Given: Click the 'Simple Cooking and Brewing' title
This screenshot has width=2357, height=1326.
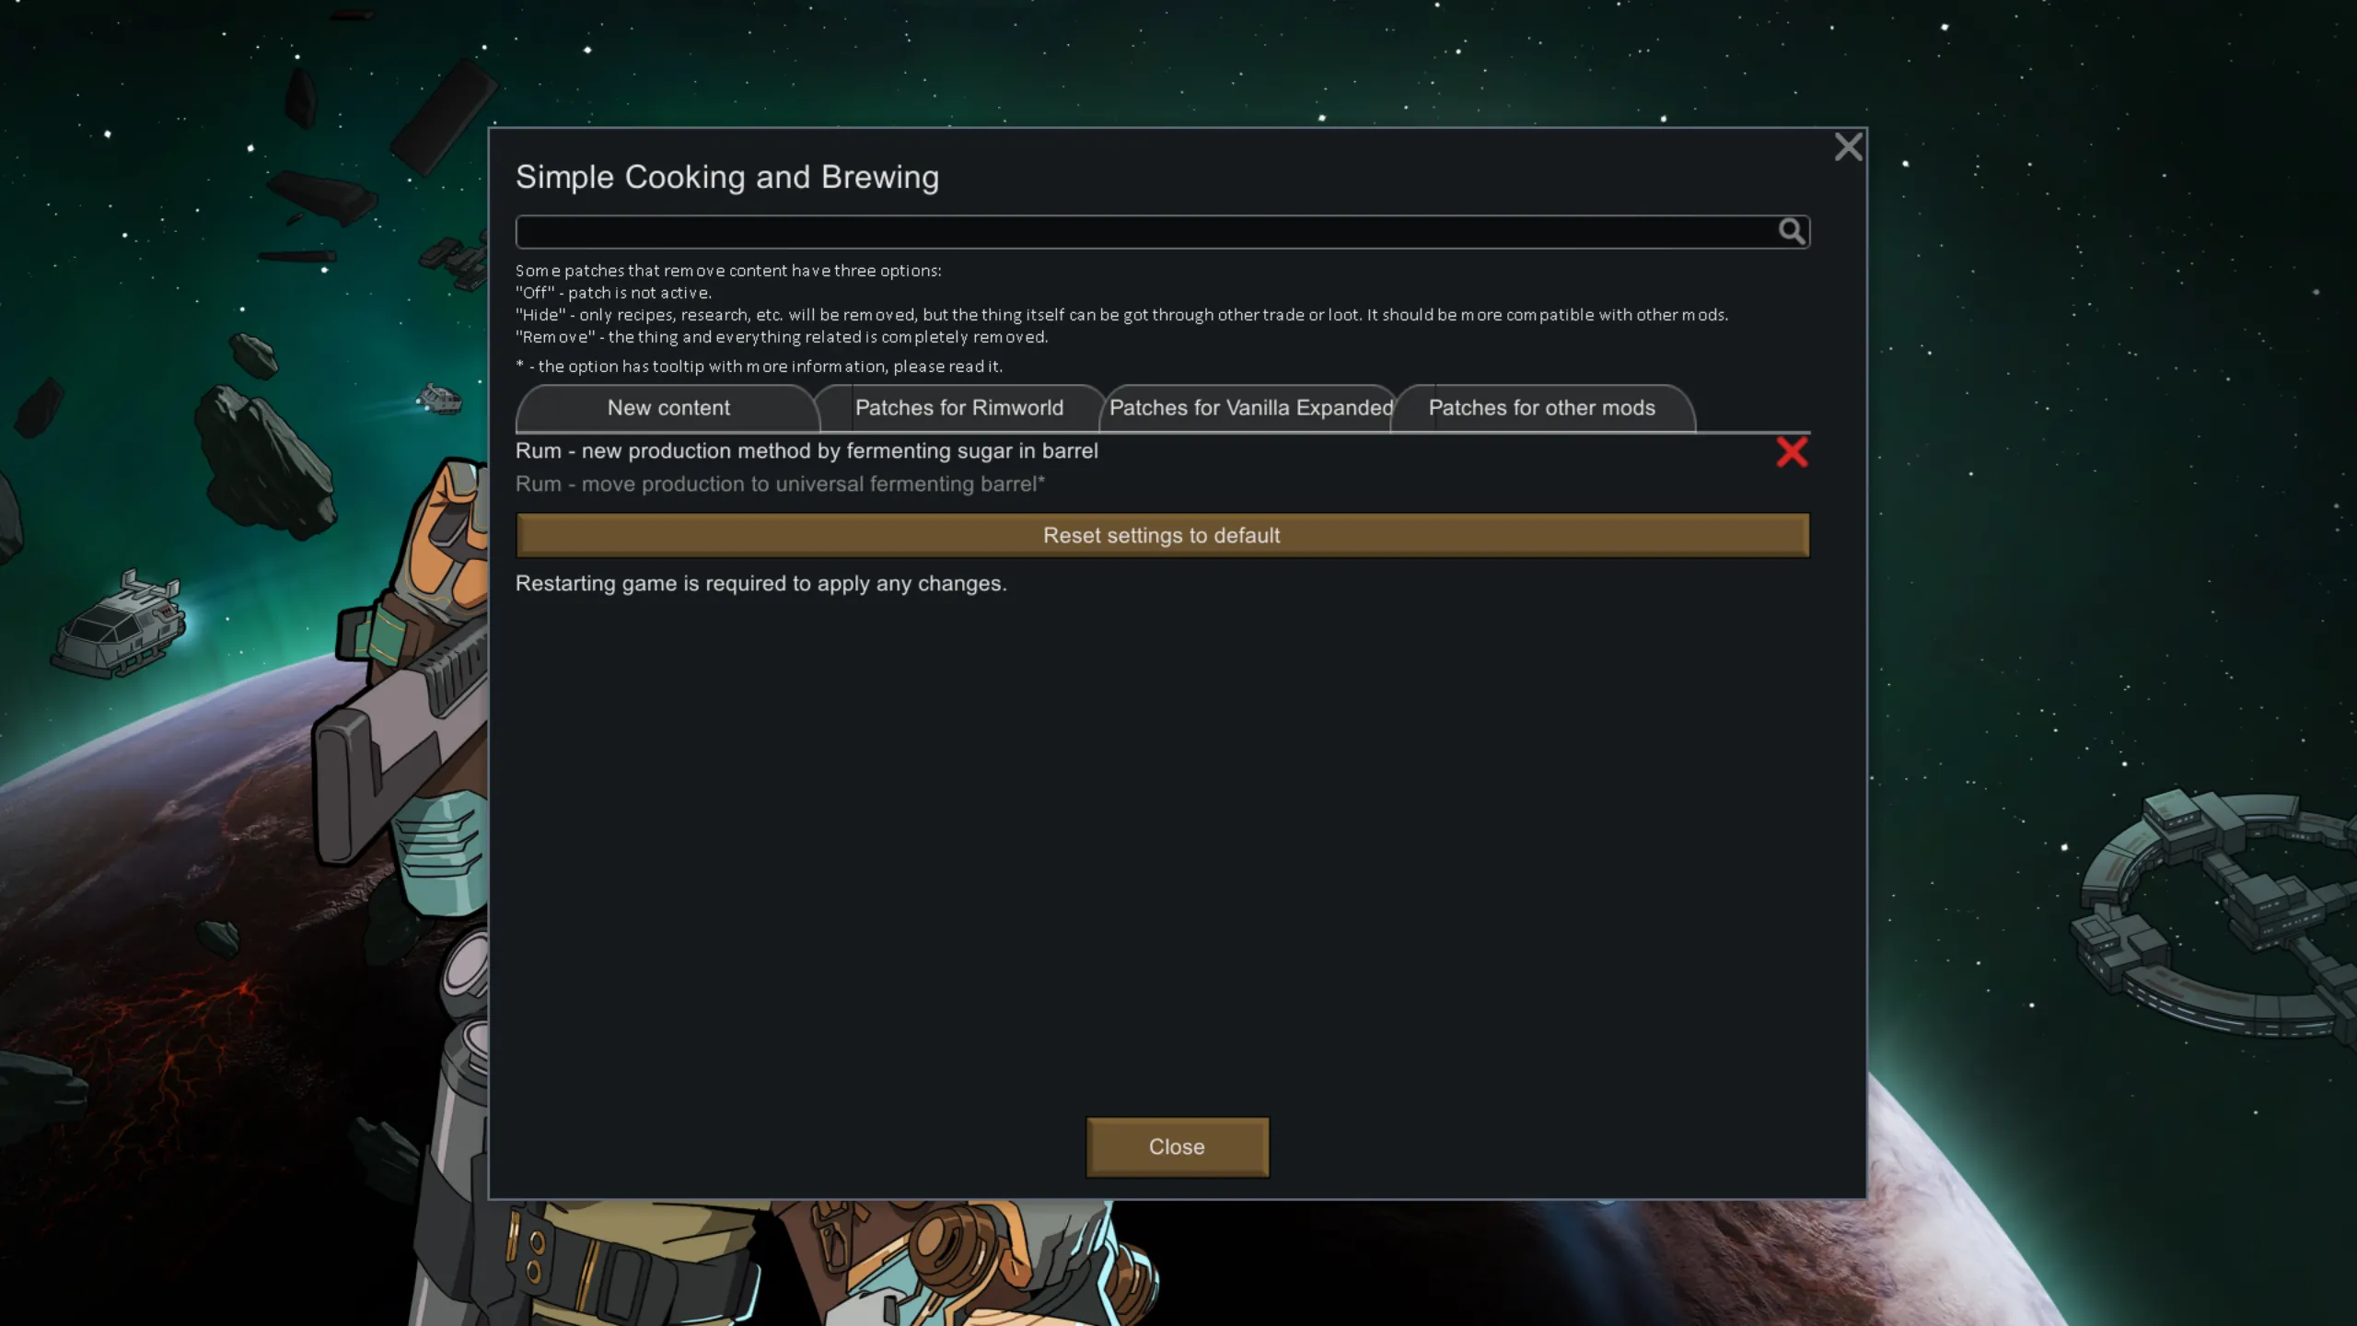Looking at the screenshot, I should [727, 177].
